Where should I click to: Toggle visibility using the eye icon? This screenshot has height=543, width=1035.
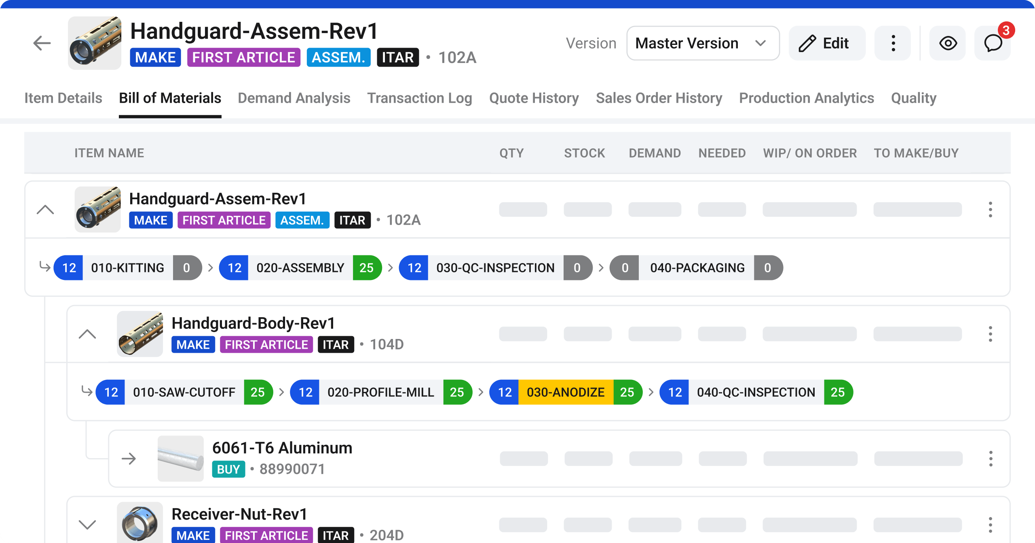pyautogui.click(x=948, y=43)
